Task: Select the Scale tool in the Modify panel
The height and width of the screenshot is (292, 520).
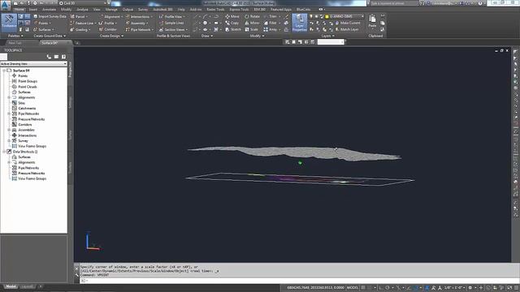Action: pos(251,29)
